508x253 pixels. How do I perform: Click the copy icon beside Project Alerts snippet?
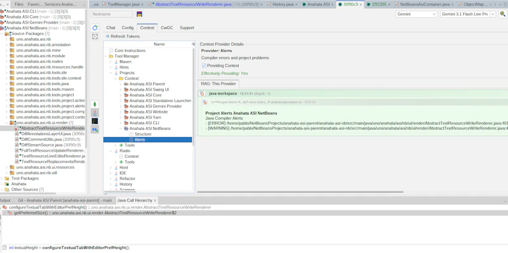pyautogui.click(x=204, y=102)
